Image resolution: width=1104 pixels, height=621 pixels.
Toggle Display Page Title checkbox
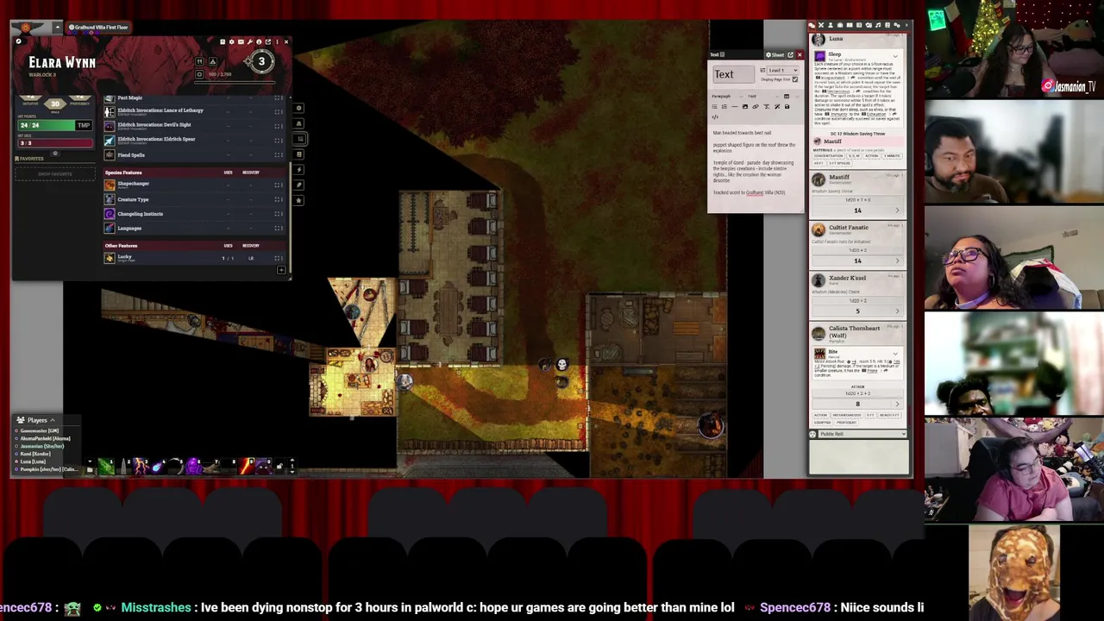(x=795, y=79)
